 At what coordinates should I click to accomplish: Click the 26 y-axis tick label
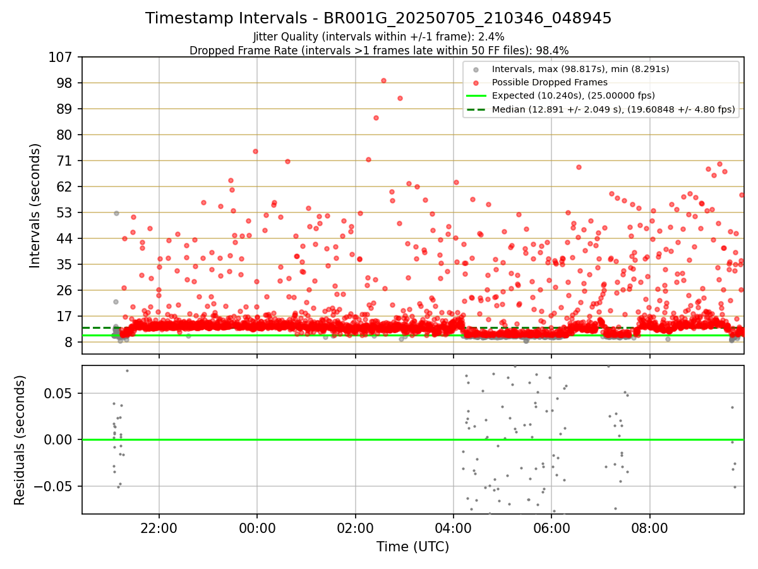coord(66,290)
